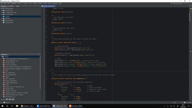Expand the Configuration Files node
This screenshot has height=108, width=192.
pyautogui.click(x=2, y=13)
